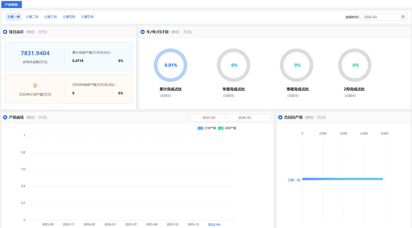Switch to the 土建二标 tab

point(32,17)
